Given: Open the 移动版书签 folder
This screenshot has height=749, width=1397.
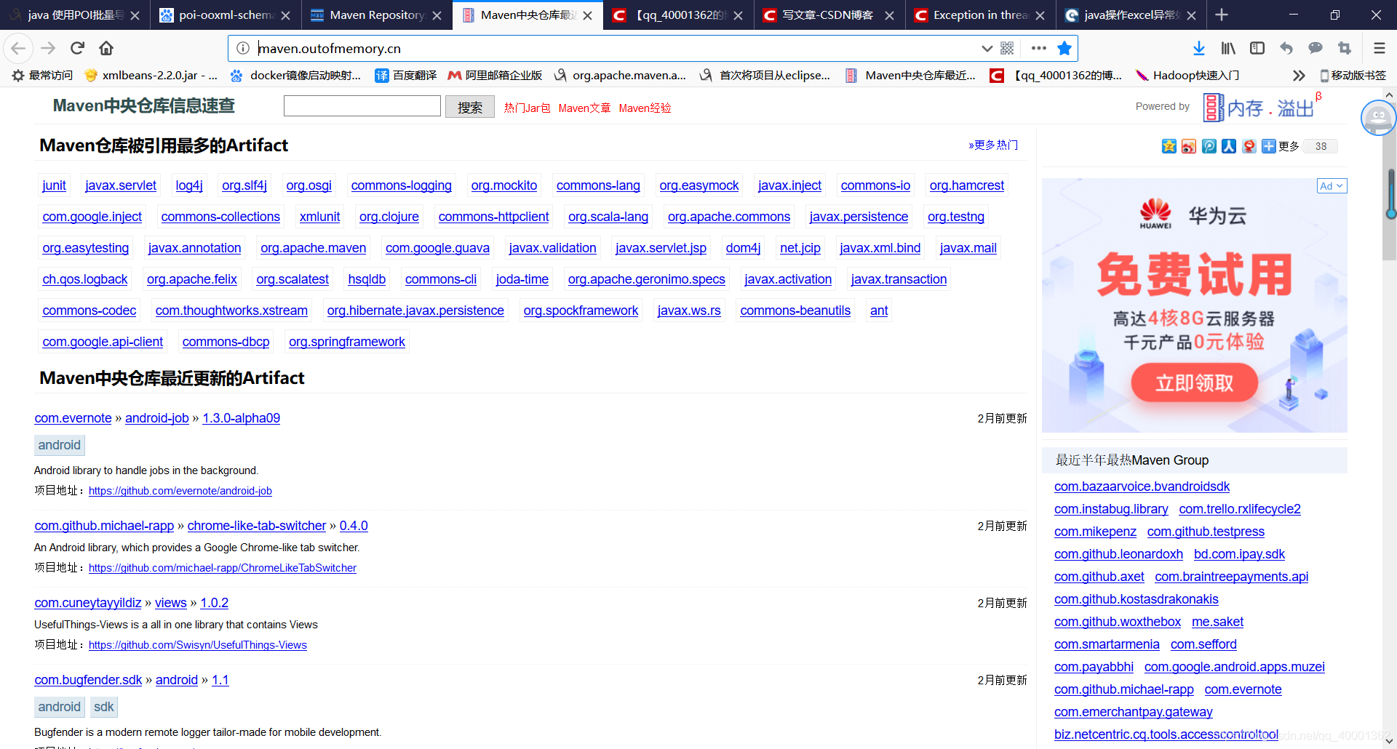Looking at the screenshot, I should coord(1353,75).
